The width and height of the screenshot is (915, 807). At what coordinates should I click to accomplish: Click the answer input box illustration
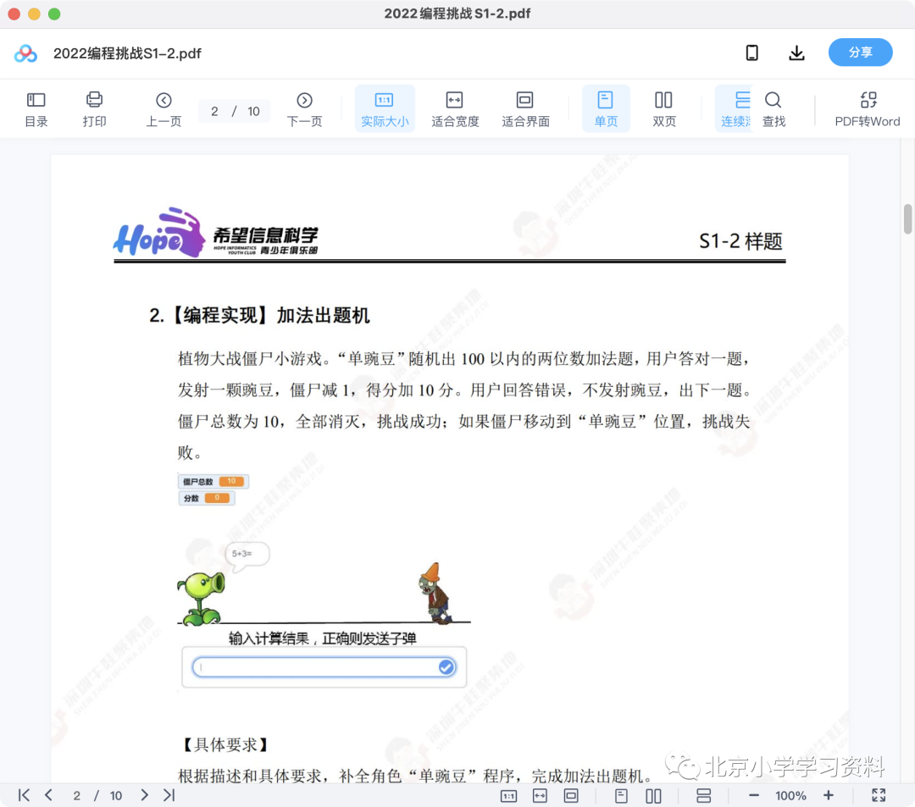324,667
